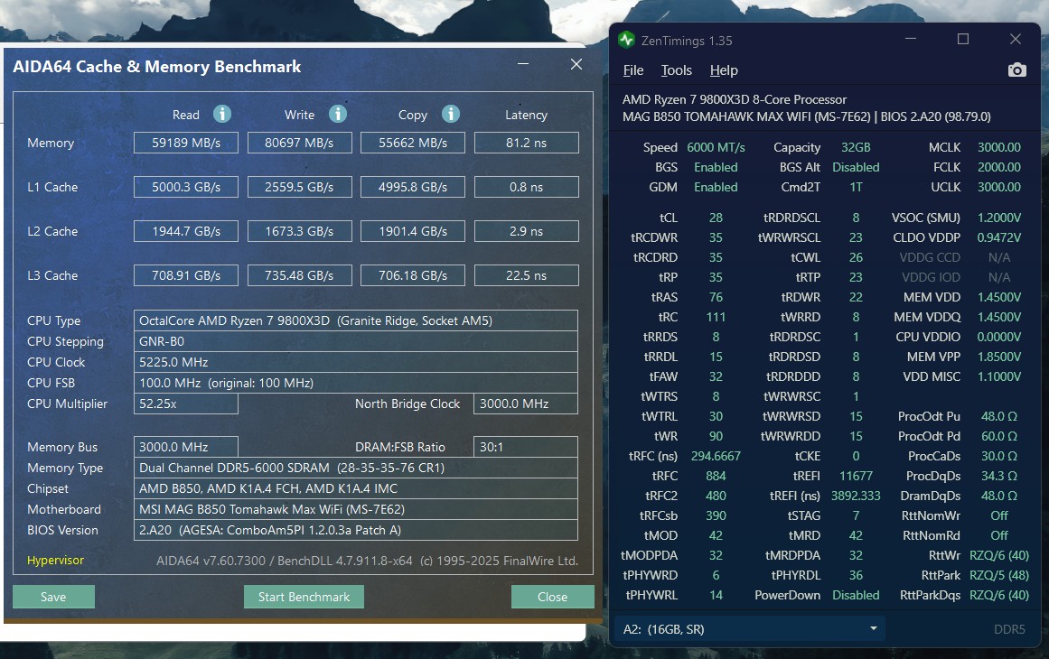Click the L2 Cache Read value 1944.7 GB/s
The width and height of the screenshot is (1049, 659).
click(186, 231)
